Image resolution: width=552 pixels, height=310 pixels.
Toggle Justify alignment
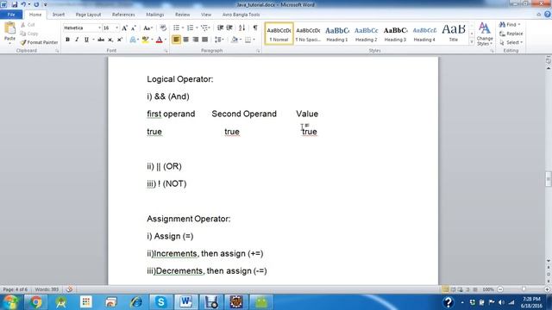click(x=205, y=40)
